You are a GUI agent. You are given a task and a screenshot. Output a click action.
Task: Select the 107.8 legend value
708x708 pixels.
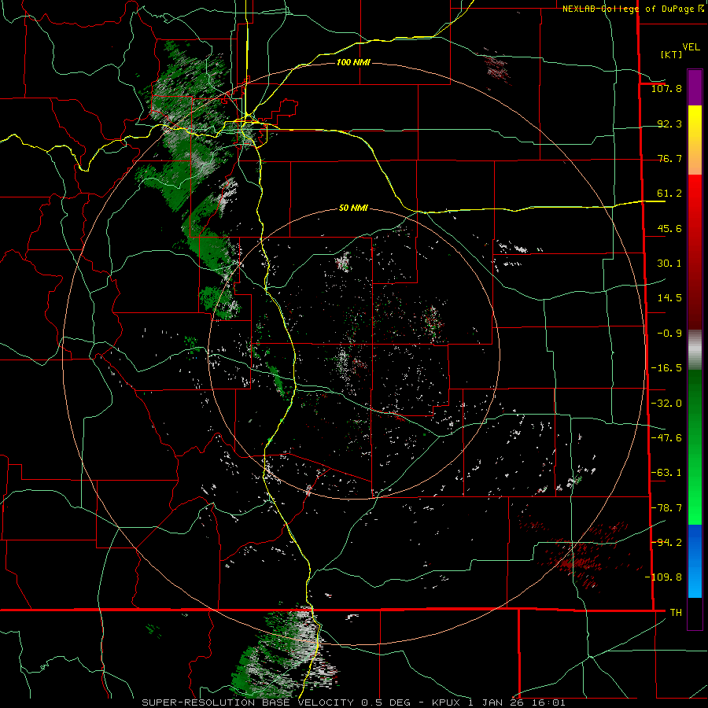pyautogui.click(x=666, y=88)
